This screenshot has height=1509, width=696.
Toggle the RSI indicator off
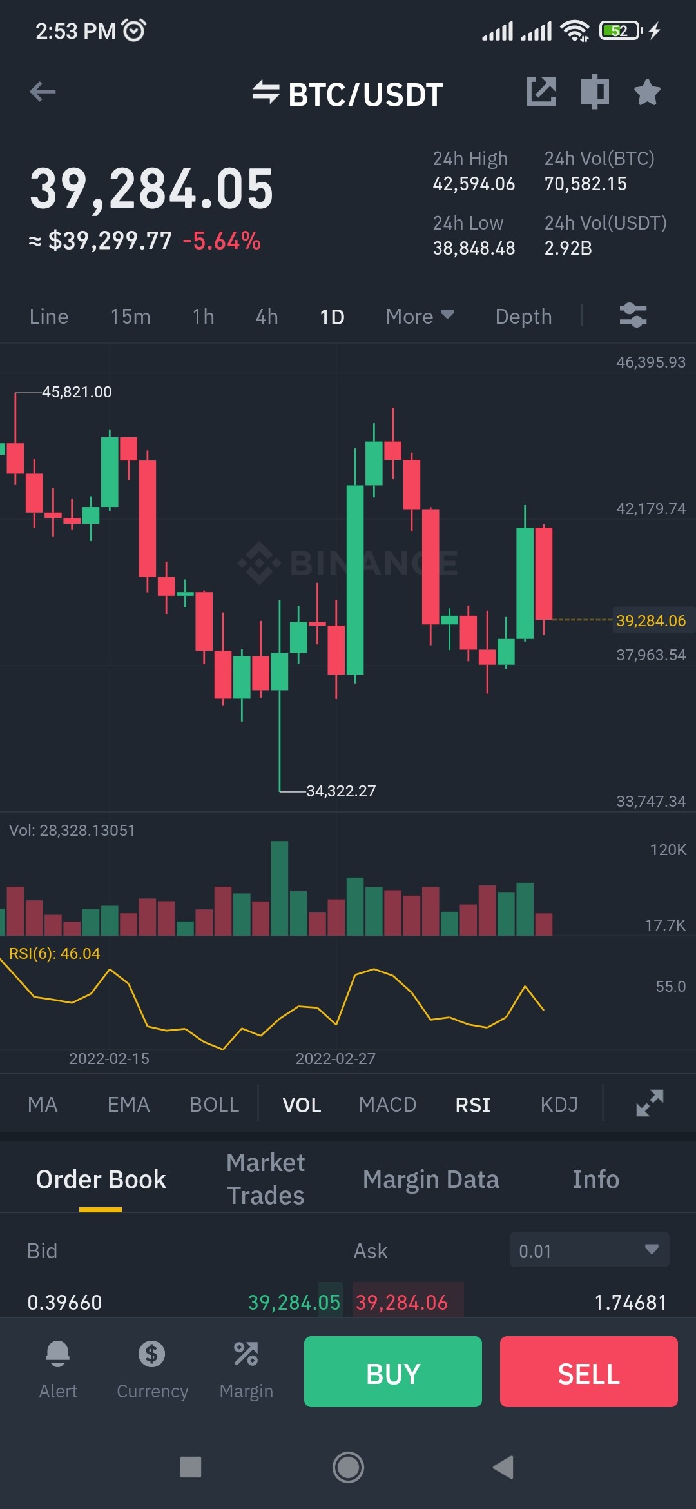tap(473, 1105)
